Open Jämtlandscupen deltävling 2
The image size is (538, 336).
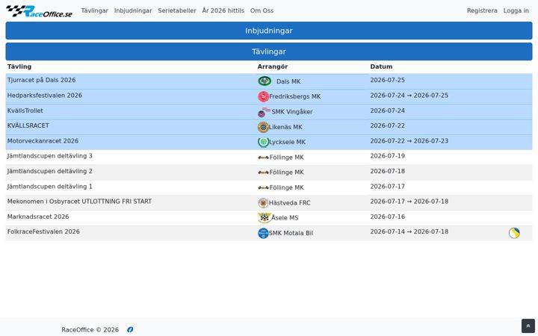click(50, 171)
